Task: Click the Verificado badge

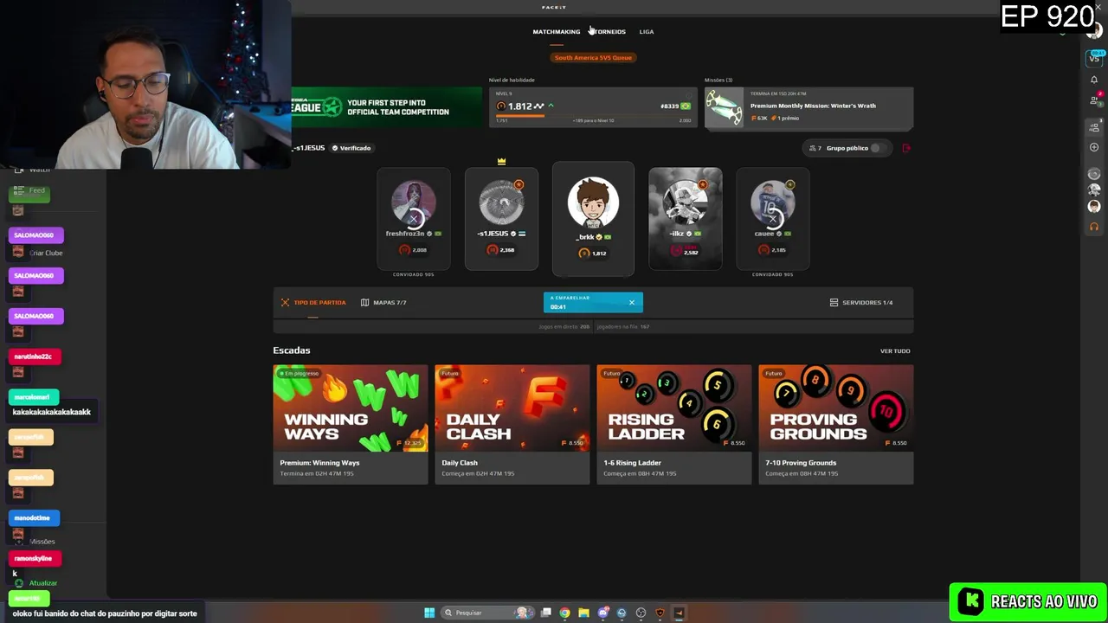Action: pyautogui.click(x=351, y=148)
